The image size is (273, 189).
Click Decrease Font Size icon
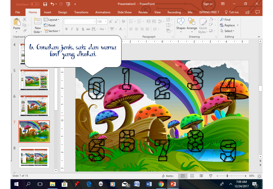pos(116,22)
